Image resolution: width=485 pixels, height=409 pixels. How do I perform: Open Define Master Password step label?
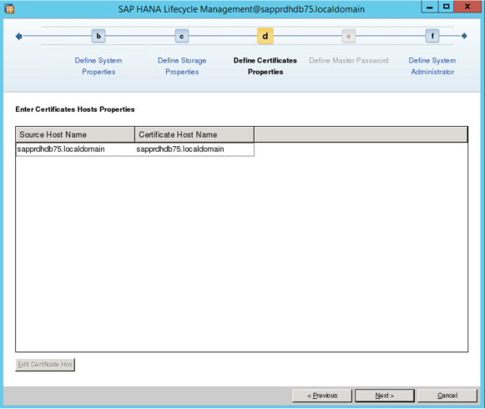point(349,60)
